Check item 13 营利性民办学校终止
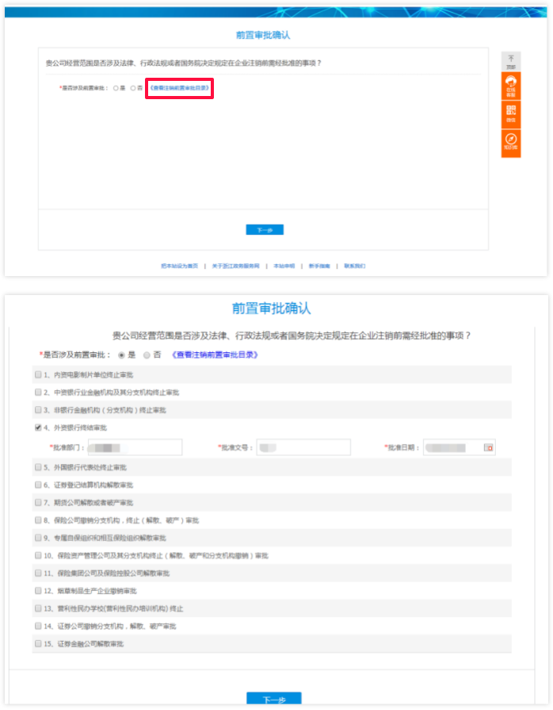553x710 pixels. (x=39, y=608)
